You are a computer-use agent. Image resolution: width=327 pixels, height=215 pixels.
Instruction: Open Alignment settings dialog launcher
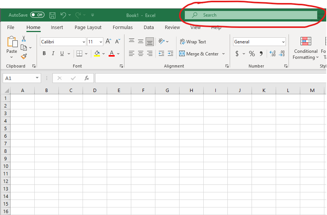point(227,66)
